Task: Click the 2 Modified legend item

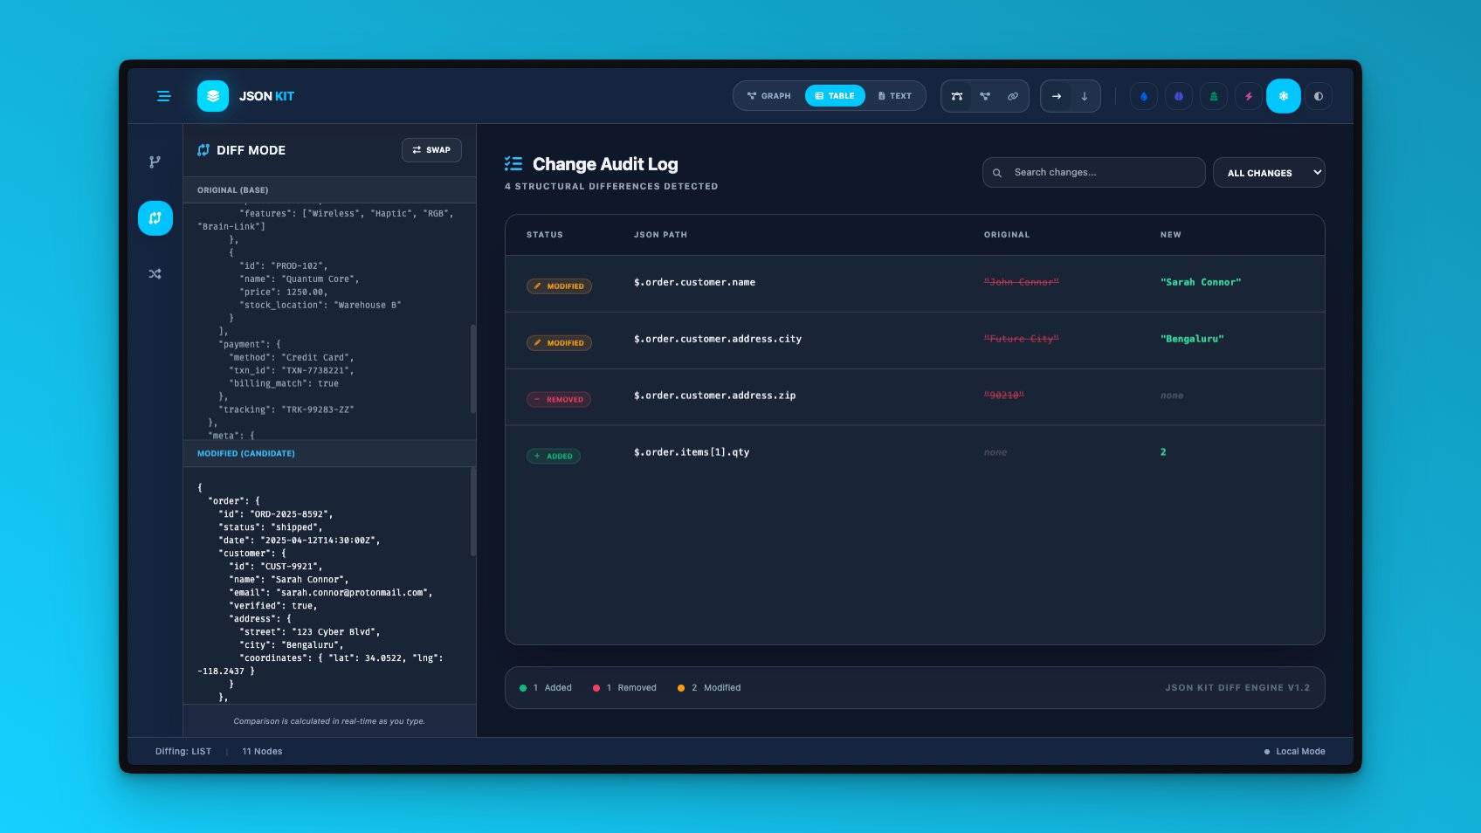Action: [x=709, y=688]
